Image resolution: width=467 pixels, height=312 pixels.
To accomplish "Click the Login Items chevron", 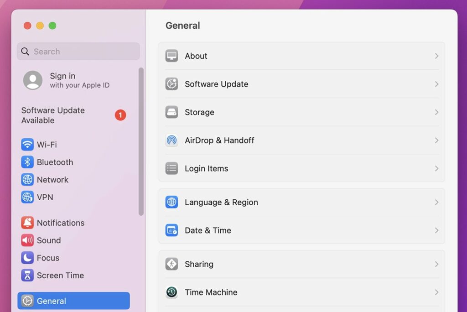I will pyautogui.click(x=436, y=168).
